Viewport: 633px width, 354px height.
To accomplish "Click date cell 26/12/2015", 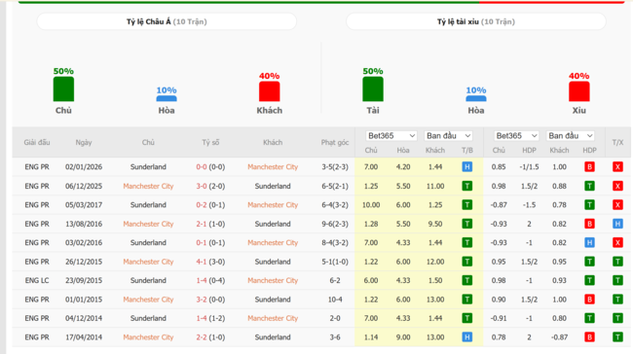I will (84, 262).
